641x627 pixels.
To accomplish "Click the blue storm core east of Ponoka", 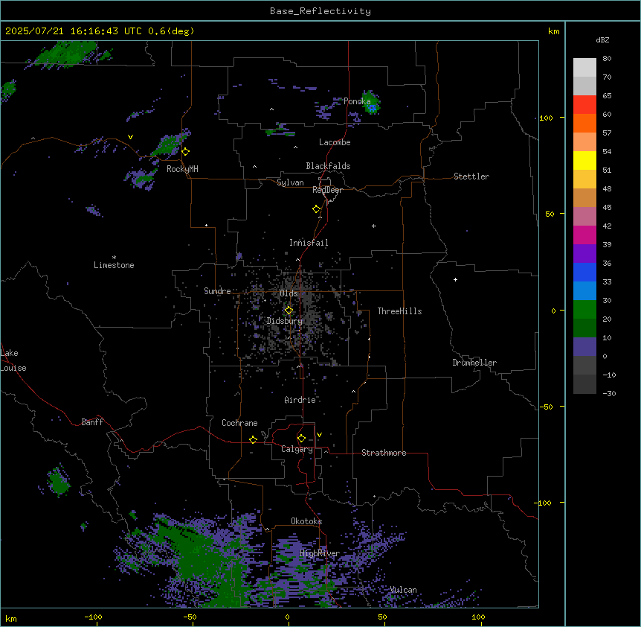I will tap(372, 108).
